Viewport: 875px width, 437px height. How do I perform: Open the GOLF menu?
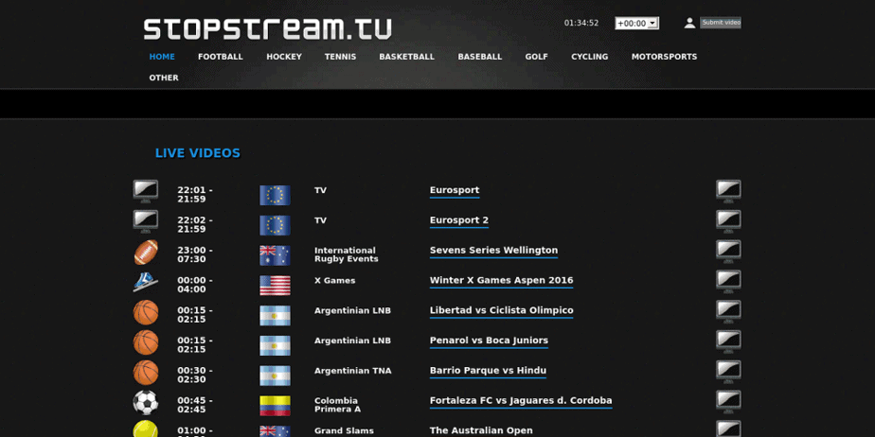point(536,57)
